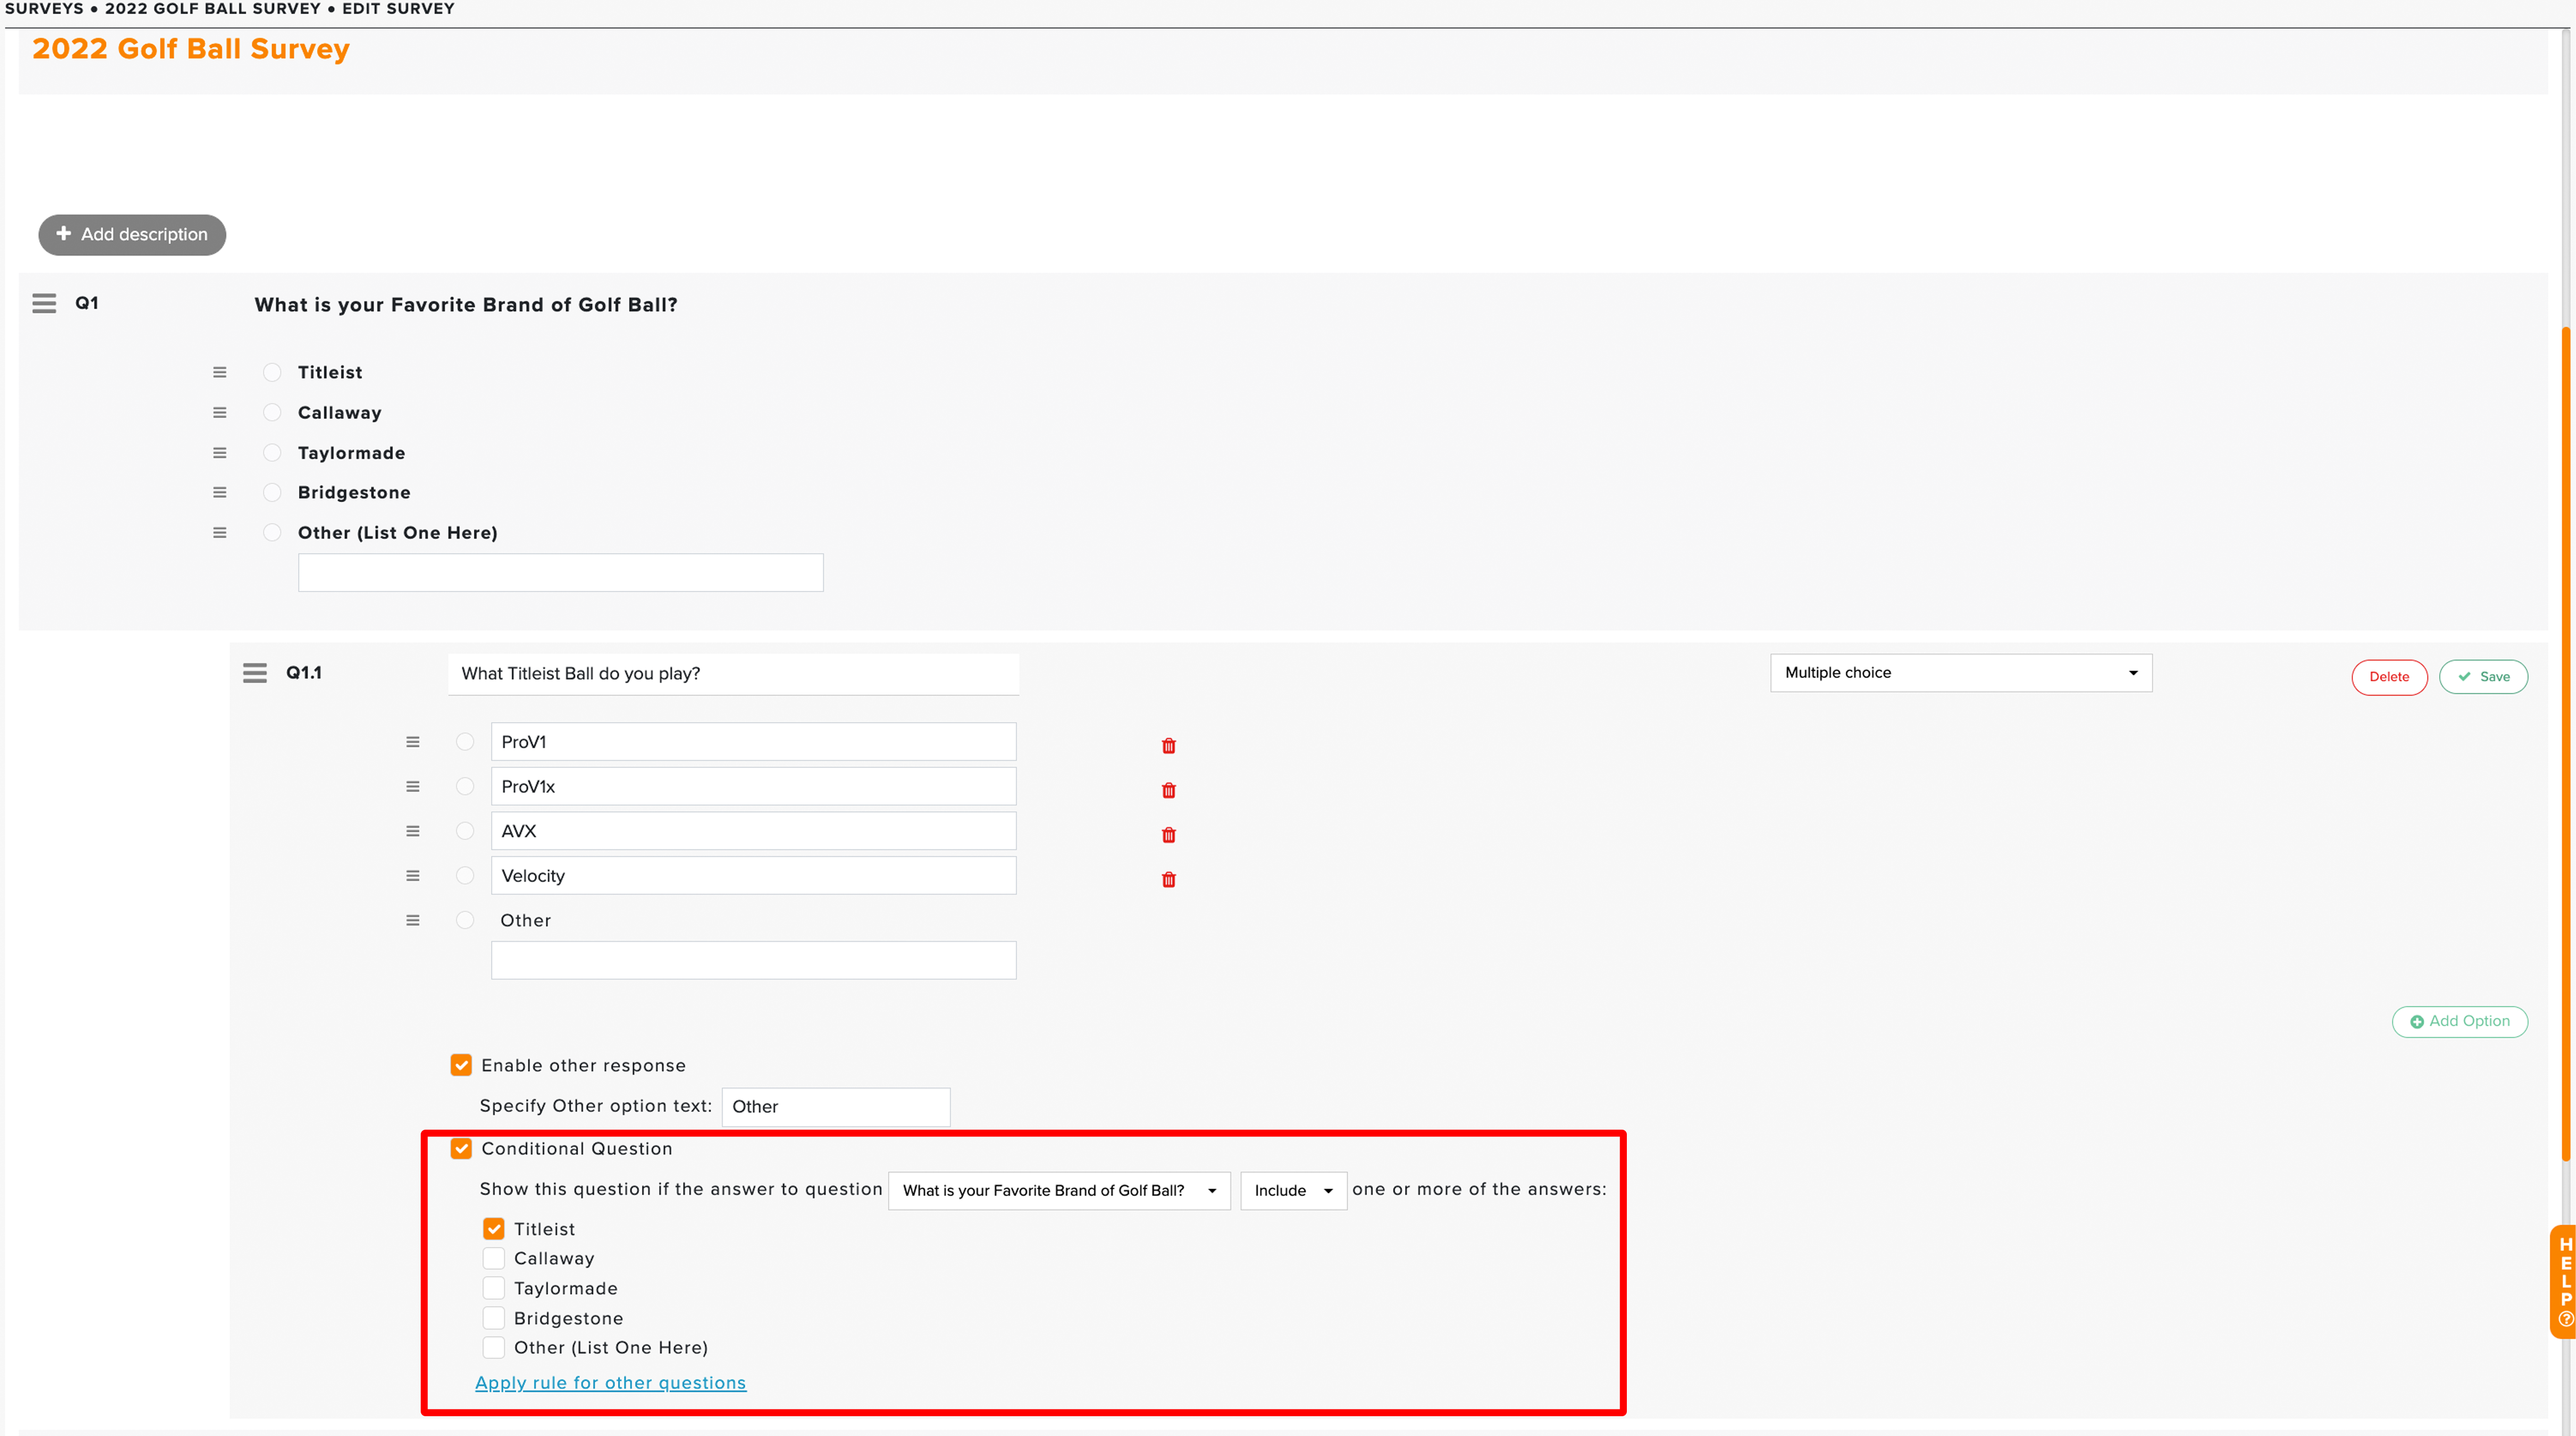Grab the drag handle beside Titleist in Q1

220,372
